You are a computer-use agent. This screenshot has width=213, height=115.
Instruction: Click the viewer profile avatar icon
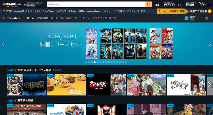[187, 18]
